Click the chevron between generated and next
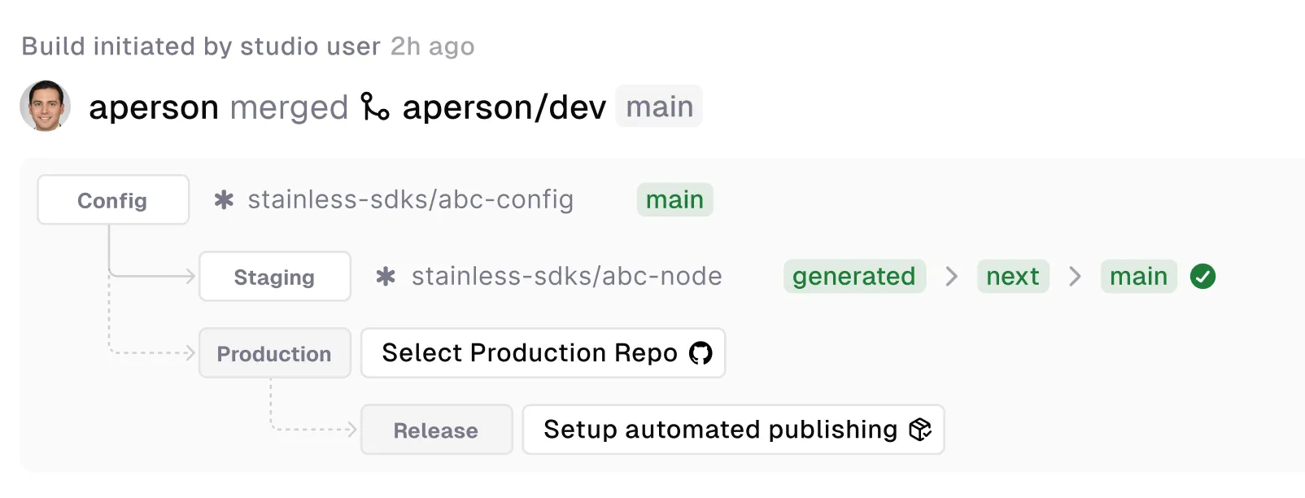 click(x=950, y=277)
